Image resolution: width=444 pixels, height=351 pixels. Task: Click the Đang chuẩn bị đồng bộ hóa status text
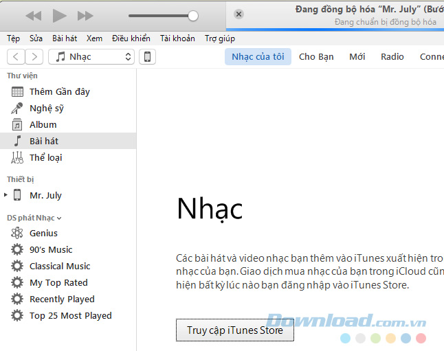click(x=385, y=22)
